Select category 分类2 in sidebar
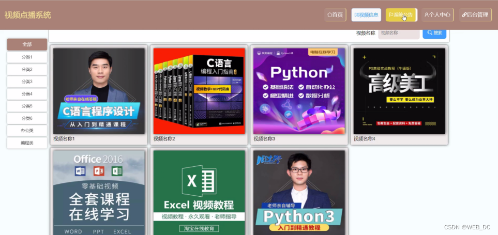The height and width of the screenshot is (235, 498). 27,69
